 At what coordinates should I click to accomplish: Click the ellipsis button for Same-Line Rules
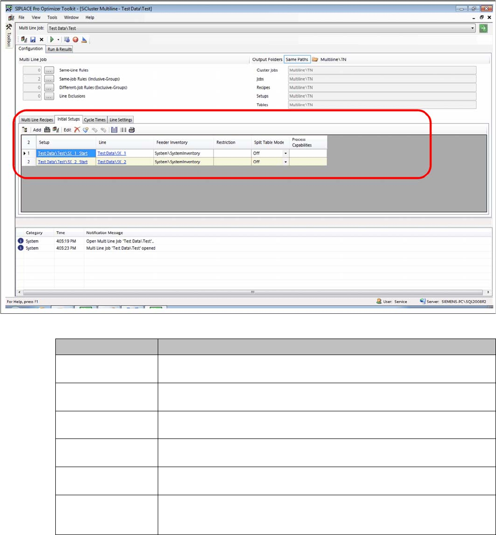[x=49, y=70]
